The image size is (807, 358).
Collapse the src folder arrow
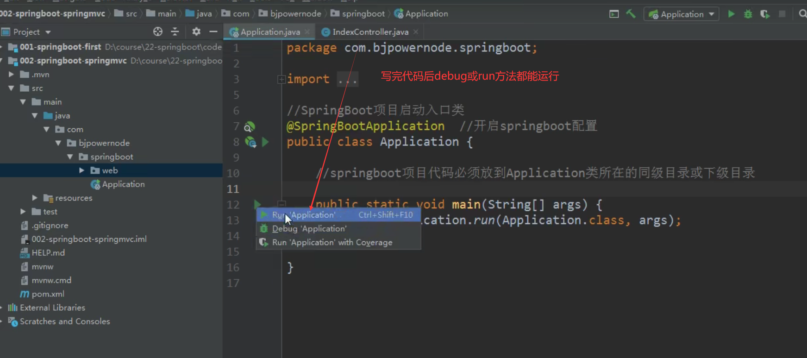[12, 88]
